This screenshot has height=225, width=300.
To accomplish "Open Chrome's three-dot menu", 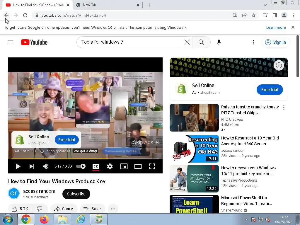I will pyautogui.click(x=294, y=15).
